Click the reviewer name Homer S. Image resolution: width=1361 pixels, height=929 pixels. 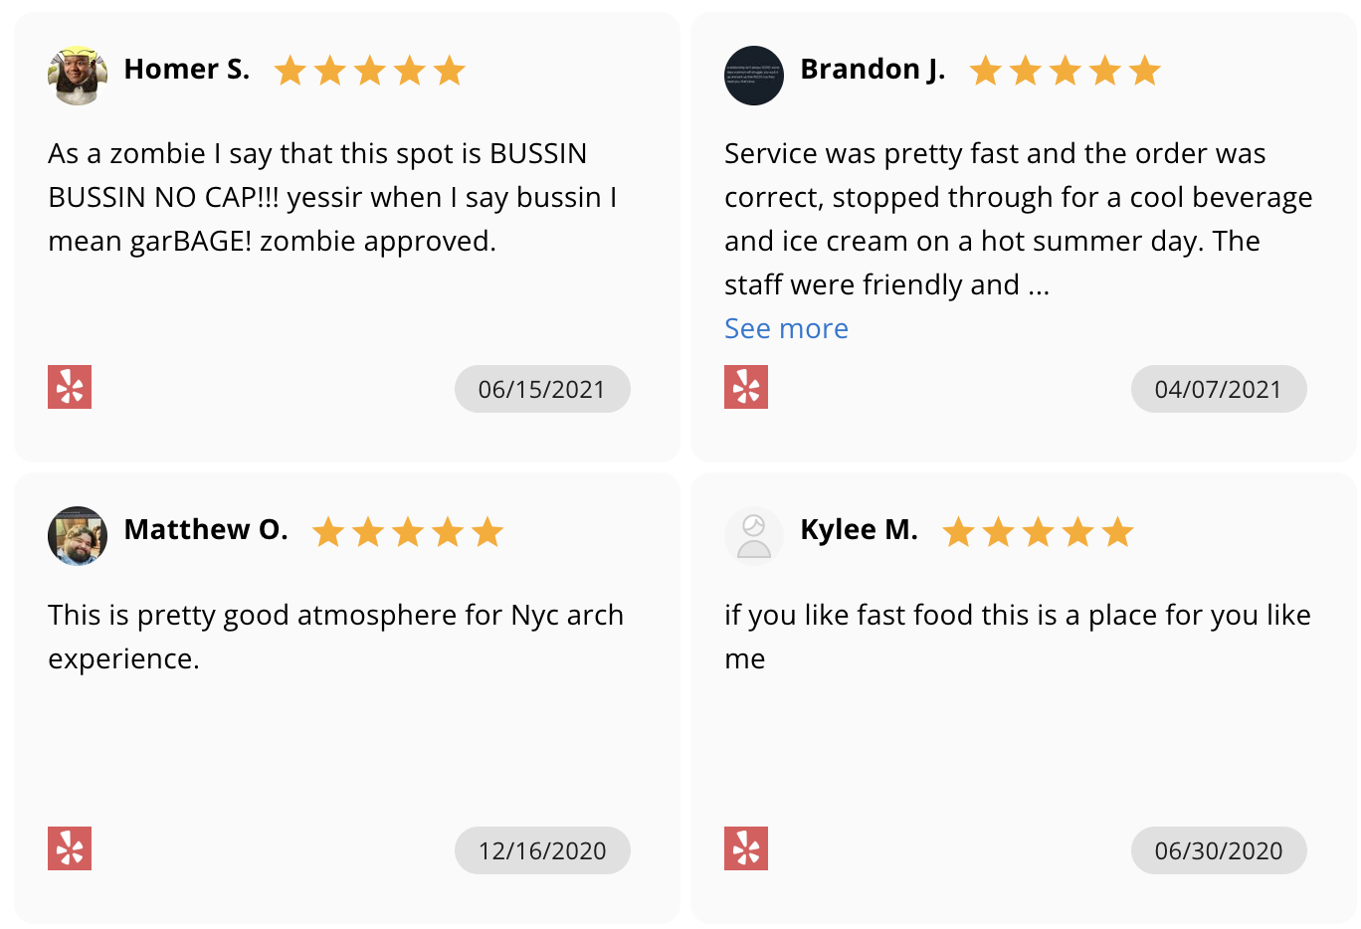tap(187, 69)
